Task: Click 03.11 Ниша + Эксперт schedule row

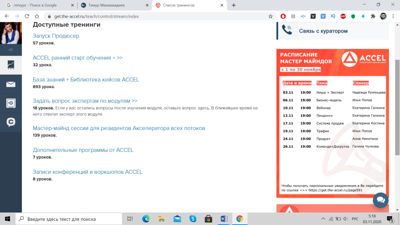Action: click(x=334, y=92)
